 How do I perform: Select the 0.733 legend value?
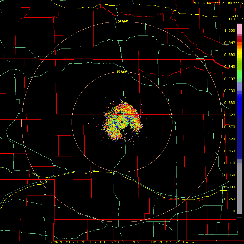click(x=230, y=91)
